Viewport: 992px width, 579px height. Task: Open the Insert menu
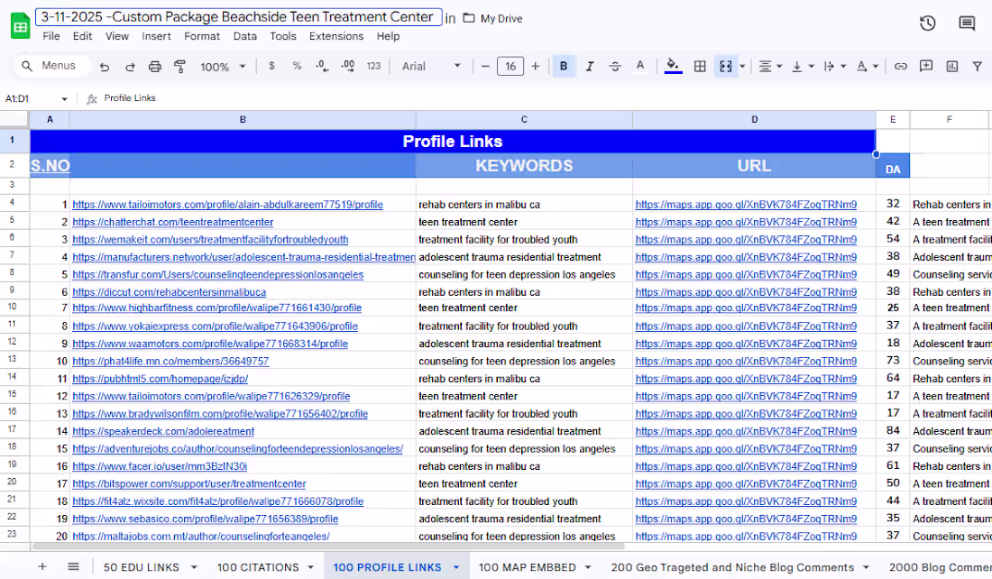coord(156,36)
